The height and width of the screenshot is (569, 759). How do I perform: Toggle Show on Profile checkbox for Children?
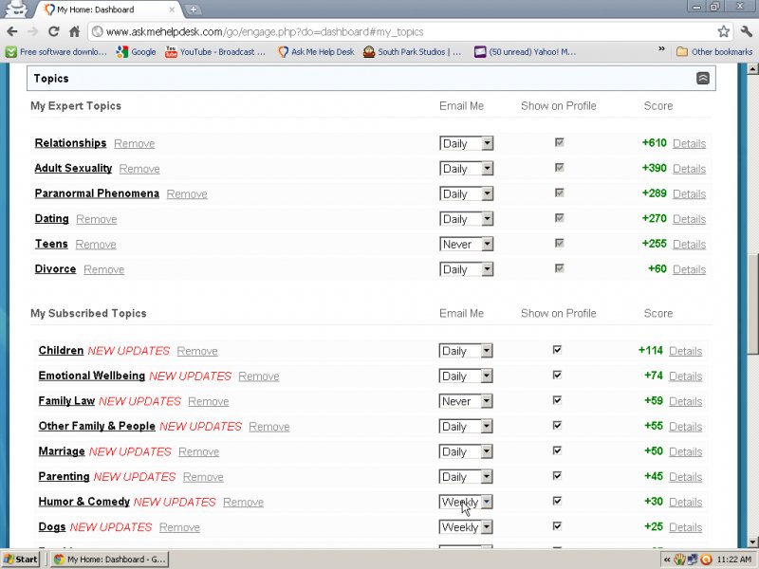(557, 350)
